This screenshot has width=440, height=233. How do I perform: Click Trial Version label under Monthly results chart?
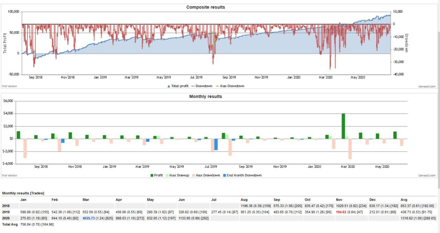(9, 176)
